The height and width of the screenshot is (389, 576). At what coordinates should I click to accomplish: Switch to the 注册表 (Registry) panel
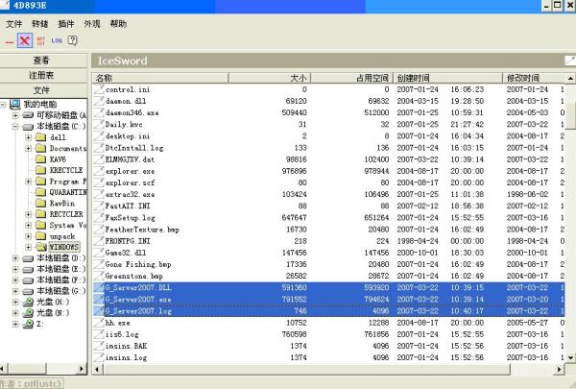click(x=43, y=75)
